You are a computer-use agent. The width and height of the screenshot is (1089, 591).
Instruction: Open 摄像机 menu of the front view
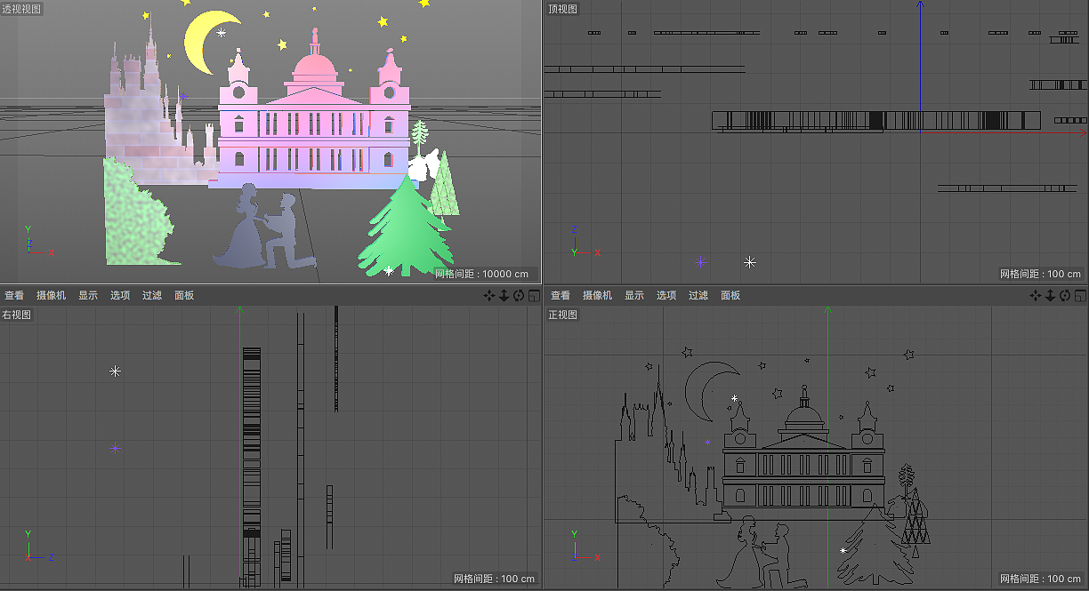pos(597,295)
